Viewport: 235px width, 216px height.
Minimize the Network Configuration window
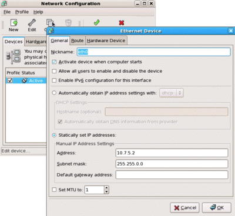(x=137, y=4)
